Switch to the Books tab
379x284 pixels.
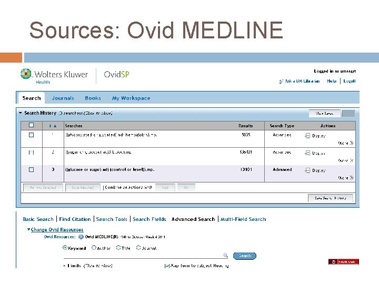pos(93,98)
